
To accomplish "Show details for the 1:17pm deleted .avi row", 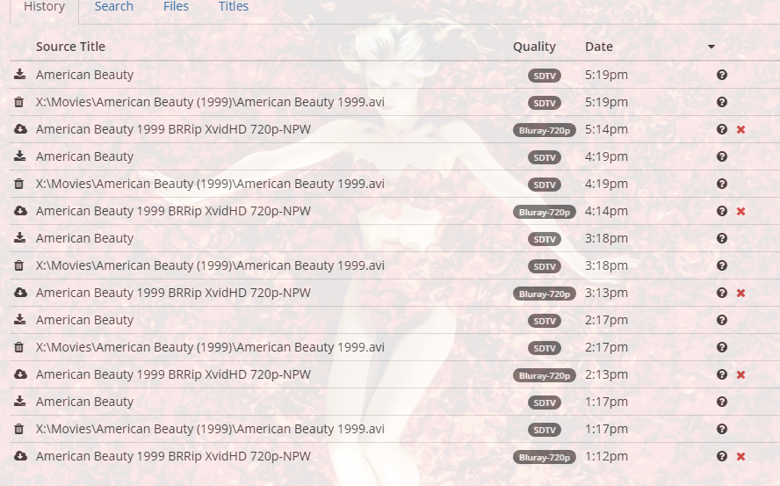I will point(722,429).
